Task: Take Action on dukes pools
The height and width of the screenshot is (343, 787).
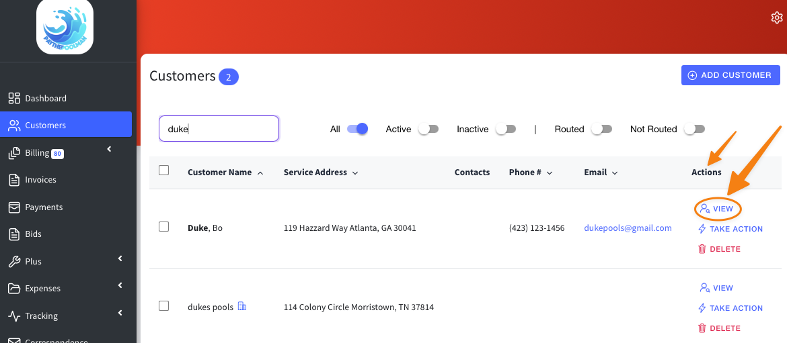Action: click(x=730, y=308)
